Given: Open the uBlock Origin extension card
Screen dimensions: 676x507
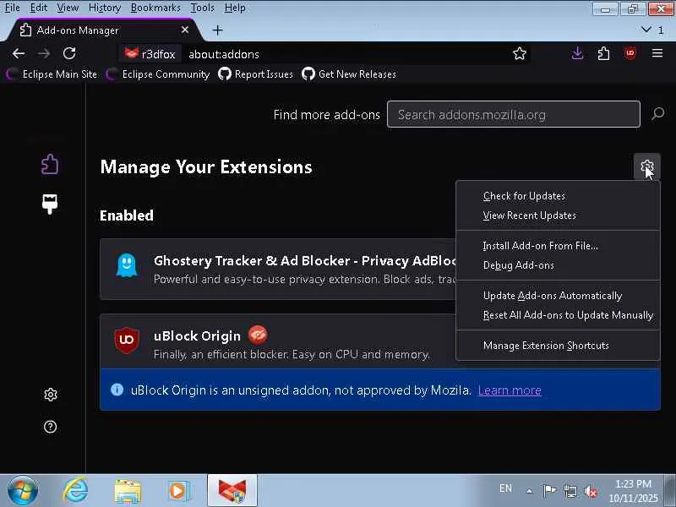Looking at the screenshot, I should (278, 341).
